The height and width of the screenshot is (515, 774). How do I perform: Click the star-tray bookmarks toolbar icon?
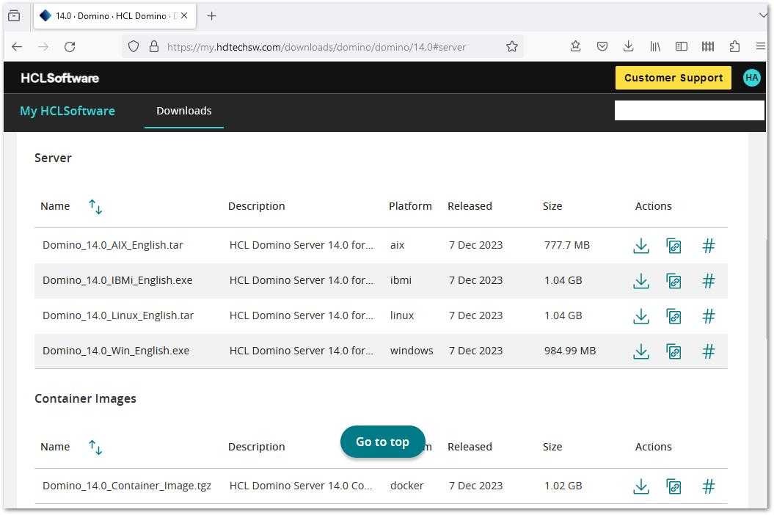(x=575, y=46)
